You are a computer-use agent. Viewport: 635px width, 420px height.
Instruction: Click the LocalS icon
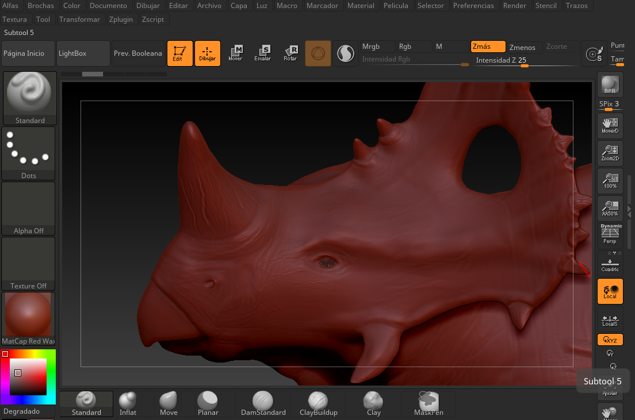pyautogui.click(x=610, y=318)
